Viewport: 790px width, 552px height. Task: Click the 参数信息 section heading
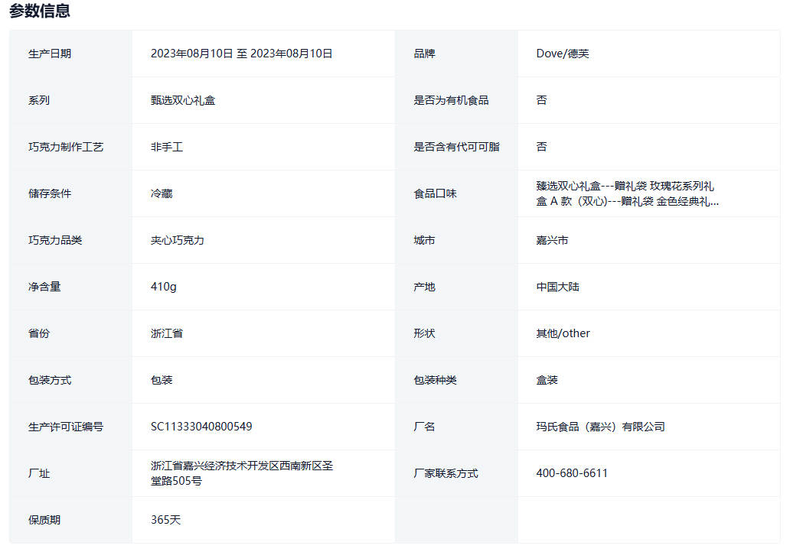pos(40,11)
